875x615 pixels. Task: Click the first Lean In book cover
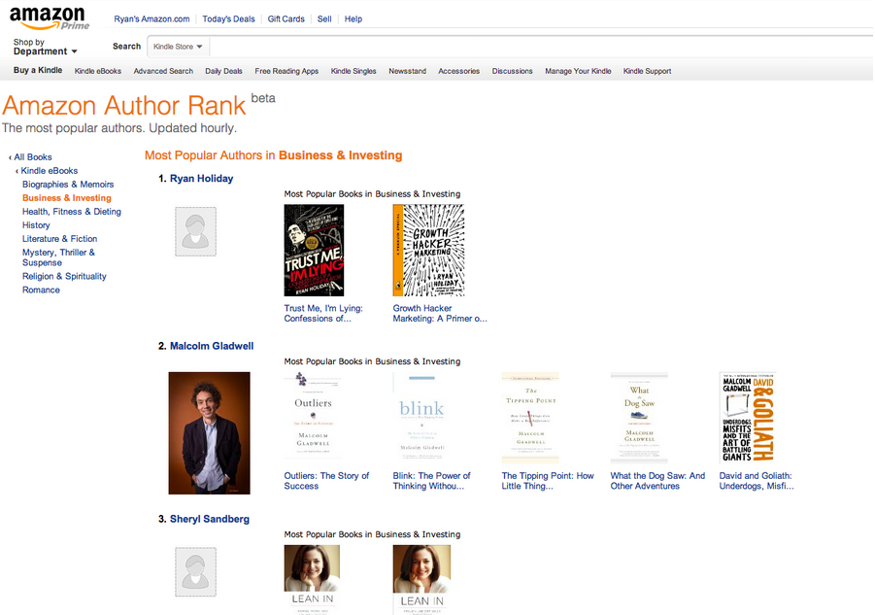tap(312, 580)
